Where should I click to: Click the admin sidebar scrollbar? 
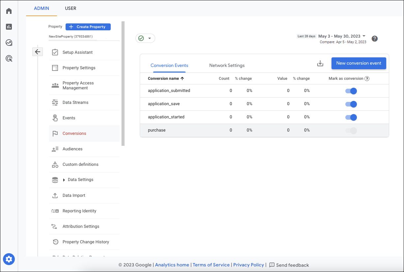click(123, 84)
